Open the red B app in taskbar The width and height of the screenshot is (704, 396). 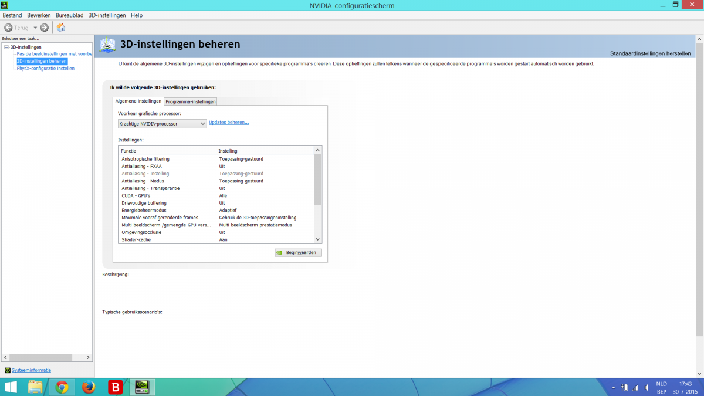(x=115, y=387)
